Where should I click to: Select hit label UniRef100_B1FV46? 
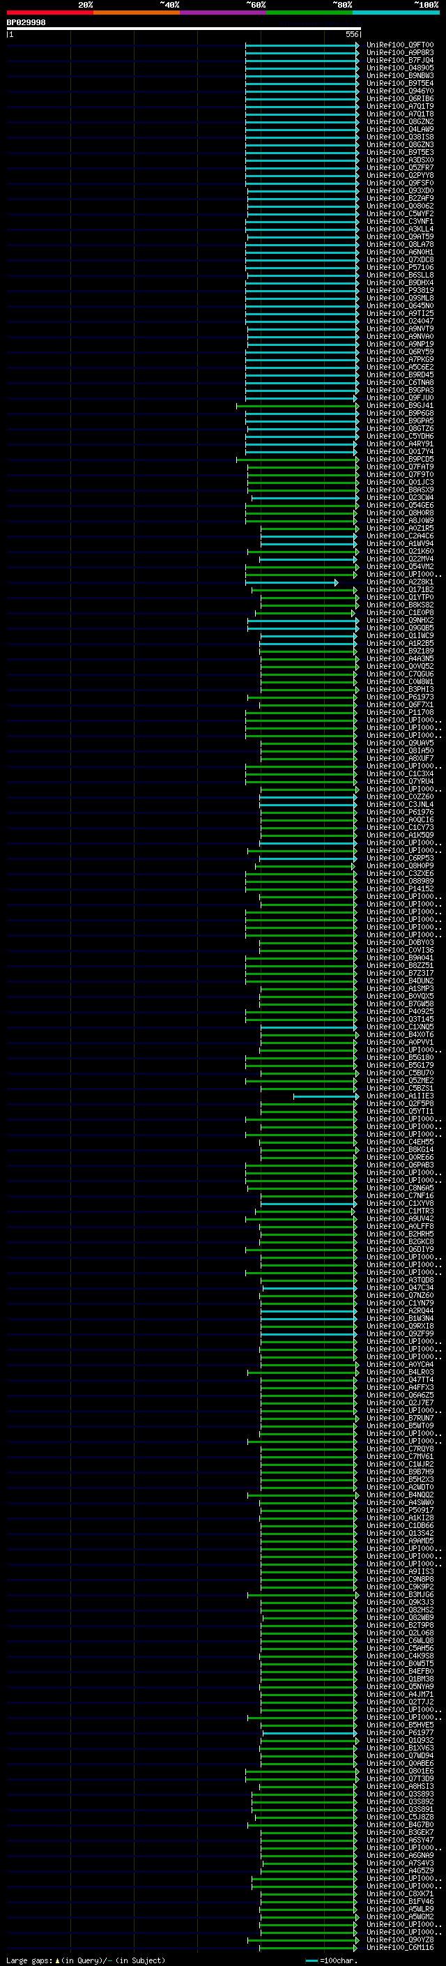tap(400, 1901)
